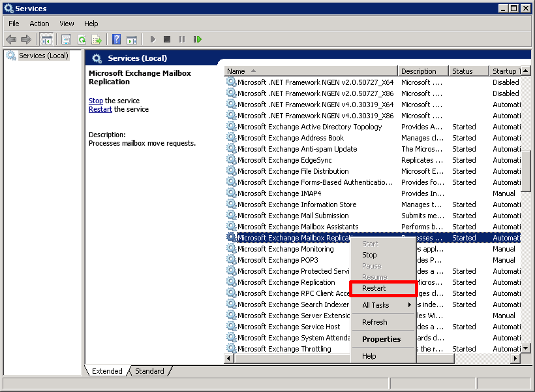Viewport: 535px width, 392px height.
Task: Sort by the Status column header
Action: coord(469,71)
